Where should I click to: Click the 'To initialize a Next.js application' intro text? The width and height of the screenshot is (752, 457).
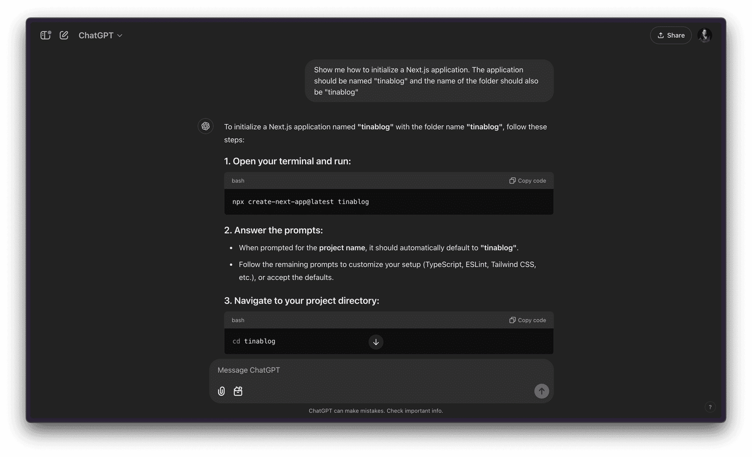(x=385, y=133)
